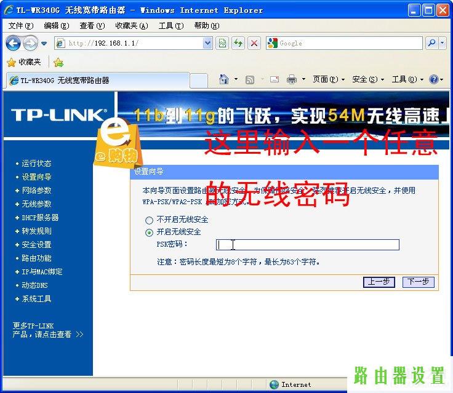Expand the address bar history dropdown
453x393 pixels.
pyautogui.click(x=207, y=43)
